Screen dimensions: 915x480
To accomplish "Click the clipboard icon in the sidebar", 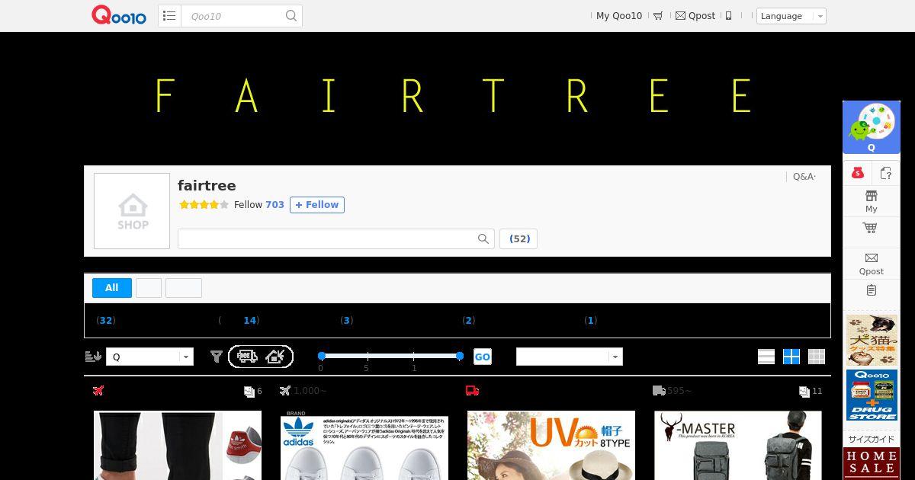I will click(x=872, y=290).
